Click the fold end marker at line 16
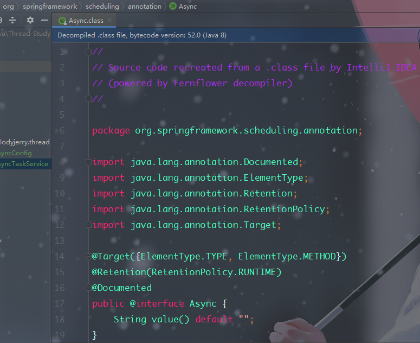The image size is (420, 343). [88, 288]
